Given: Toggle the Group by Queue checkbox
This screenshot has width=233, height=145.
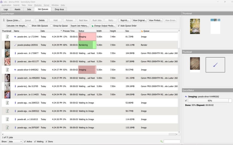Looking at the screenshot, I should (51, 26).
